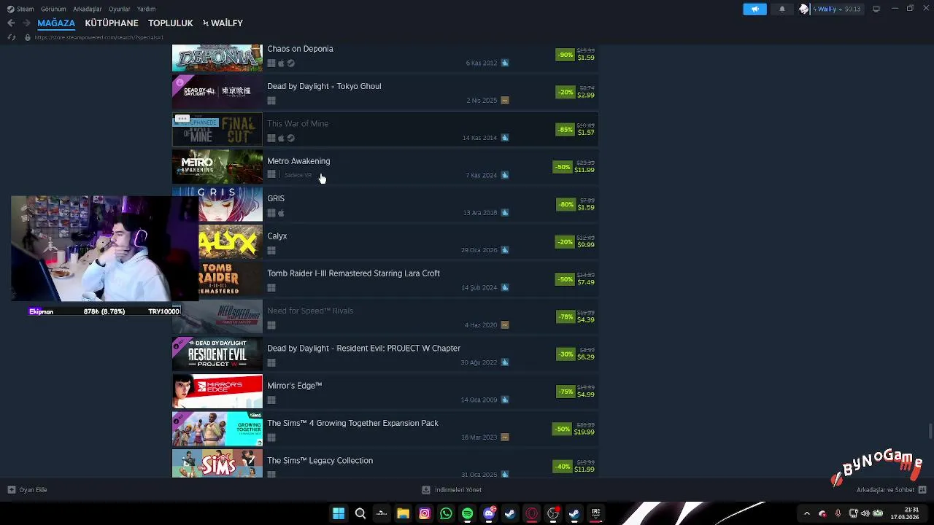Switch to the KÜTÜPHANE tab

click(112, 23)
